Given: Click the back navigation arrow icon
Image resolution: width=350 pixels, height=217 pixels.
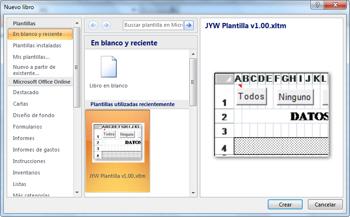Looking at the screenshot, I should (x=93, y=25).
